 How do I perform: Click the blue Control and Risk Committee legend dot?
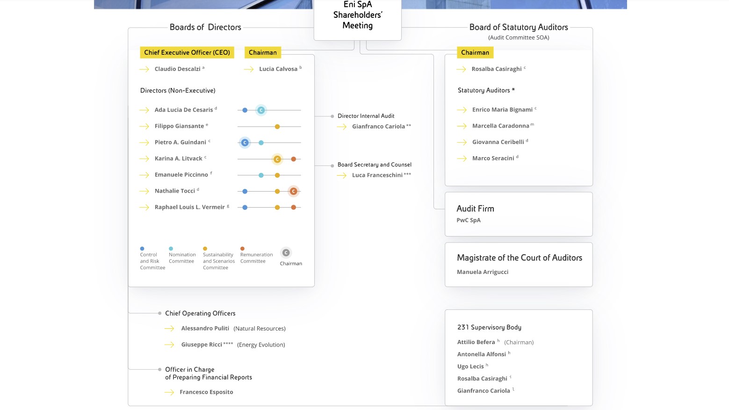pos(142,249)
